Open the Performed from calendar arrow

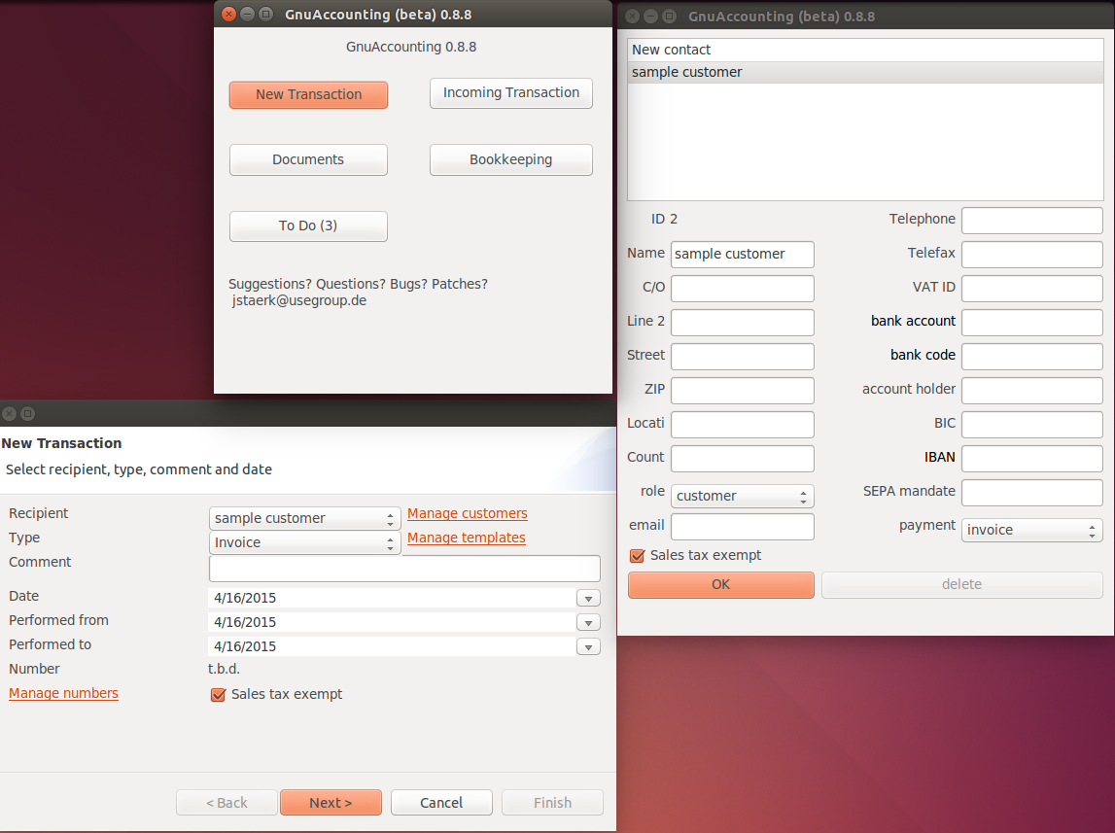(x=588, y=623)
